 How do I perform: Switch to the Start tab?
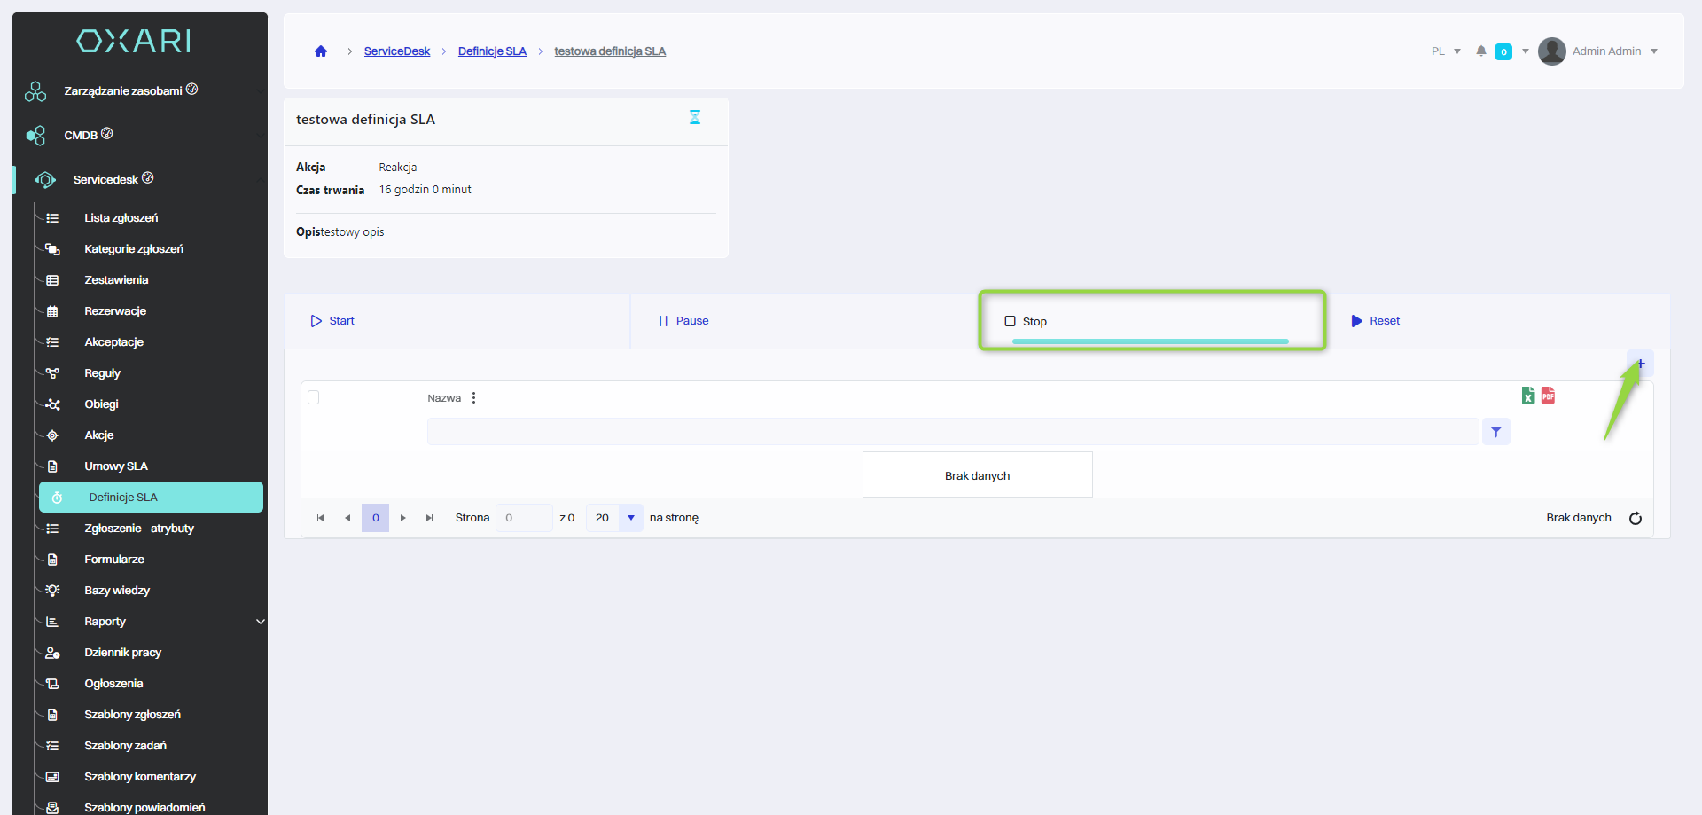click(333, 321)
